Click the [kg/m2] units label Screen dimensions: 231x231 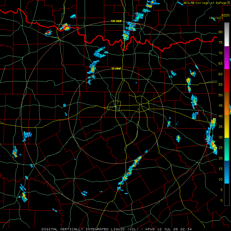216,18
